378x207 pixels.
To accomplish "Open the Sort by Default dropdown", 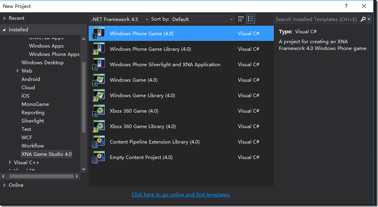I will click(x=203, y=19).
